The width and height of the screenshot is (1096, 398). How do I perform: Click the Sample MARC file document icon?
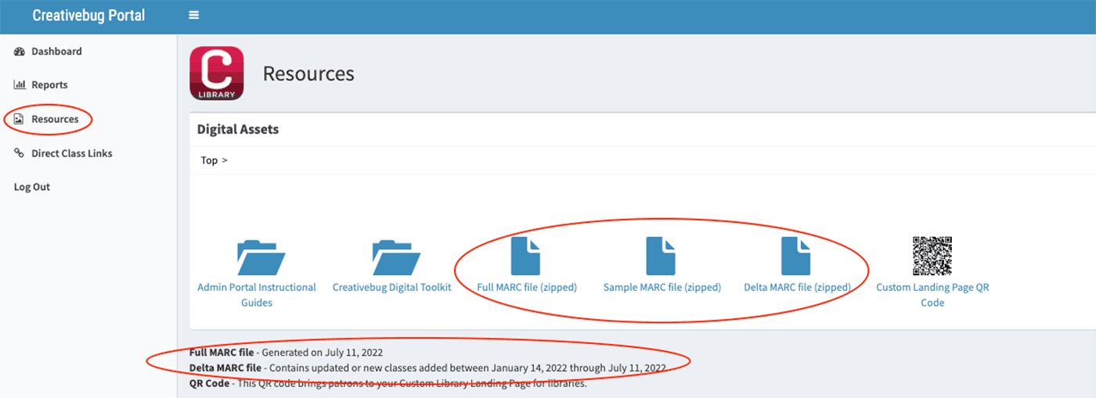pyautogui.click(x=661, y=256)
